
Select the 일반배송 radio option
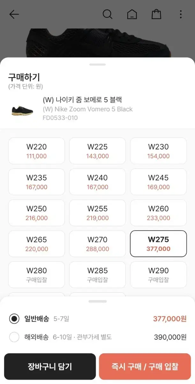[x=14, y=319]
